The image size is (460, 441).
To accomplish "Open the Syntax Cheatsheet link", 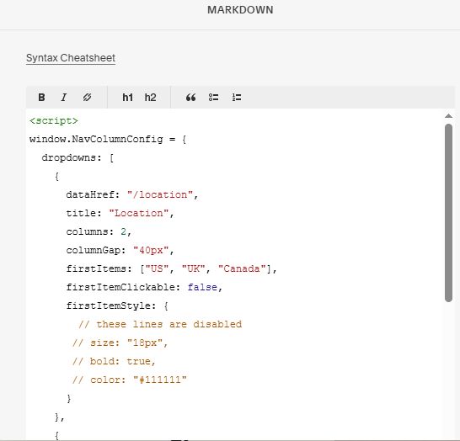I will pos(71,58).
